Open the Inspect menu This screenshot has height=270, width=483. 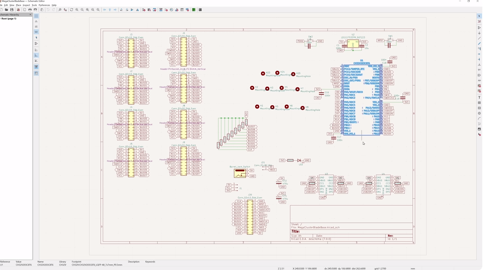point(26,5)
